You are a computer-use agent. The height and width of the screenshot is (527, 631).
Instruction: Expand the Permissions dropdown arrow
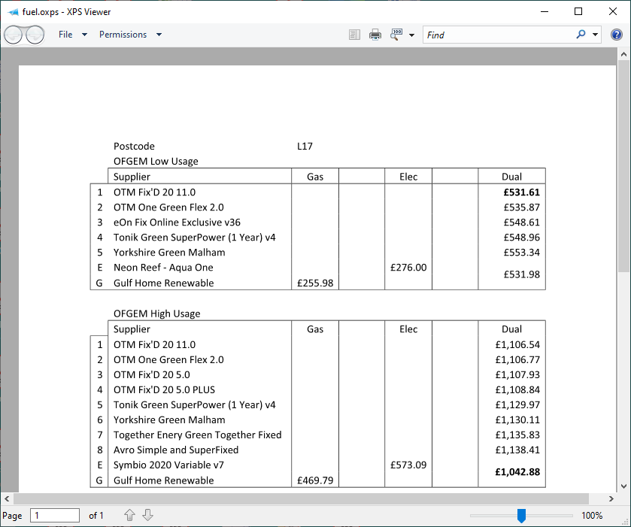[159, 35]
